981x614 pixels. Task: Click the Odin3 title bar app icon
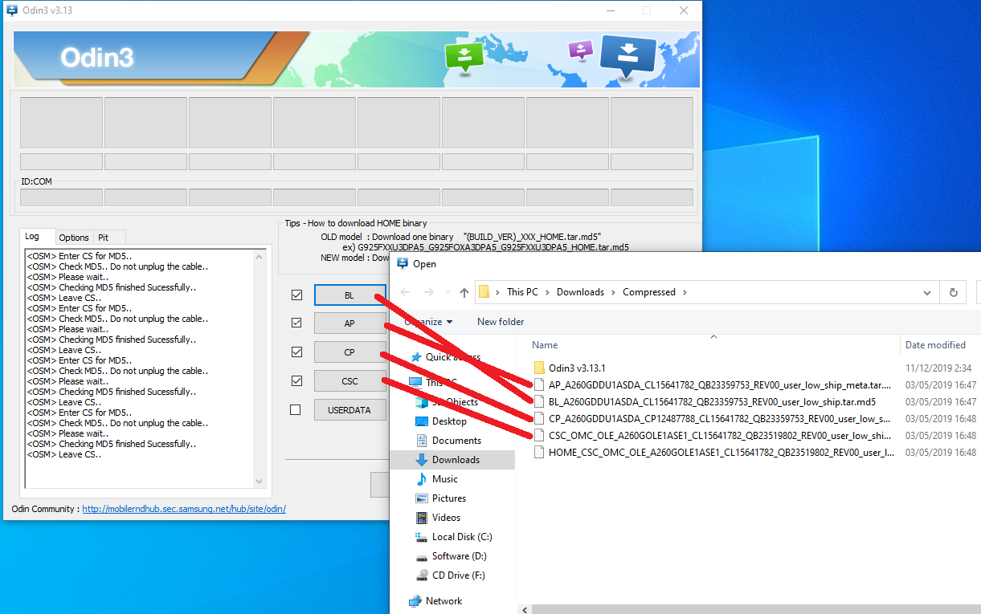point(12,10)
